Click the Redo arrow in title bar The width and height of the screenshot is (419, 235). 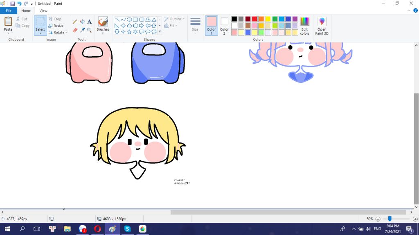point(26,3)
